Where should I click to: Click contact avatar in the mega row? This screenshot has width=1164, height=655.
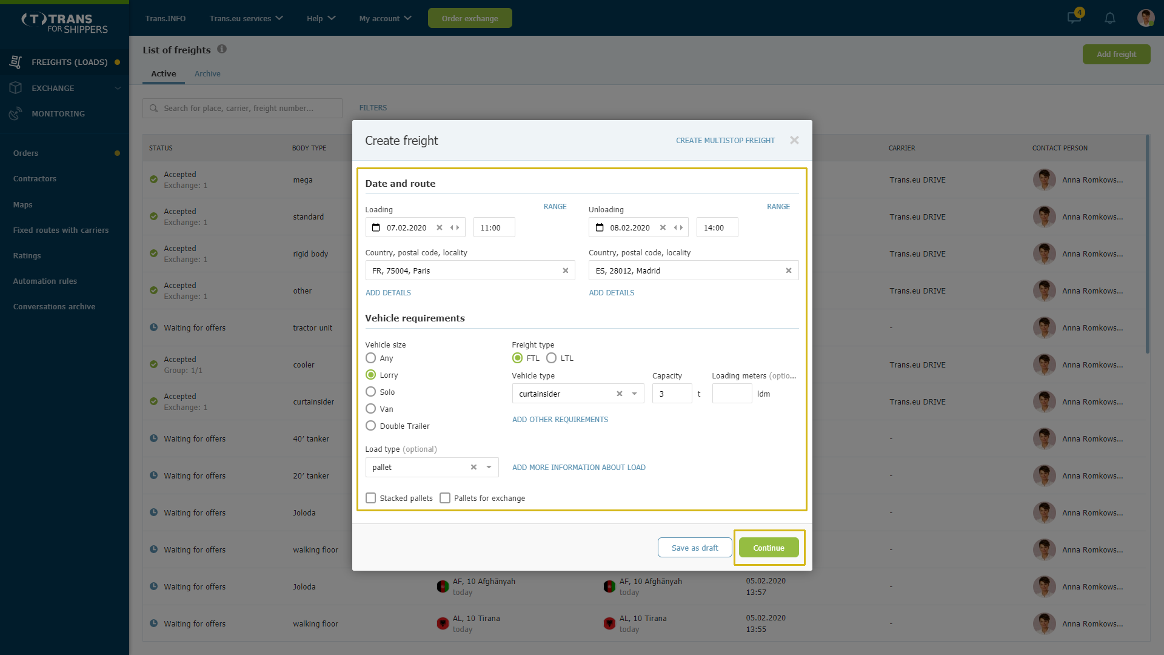[x=1044, y=180]
